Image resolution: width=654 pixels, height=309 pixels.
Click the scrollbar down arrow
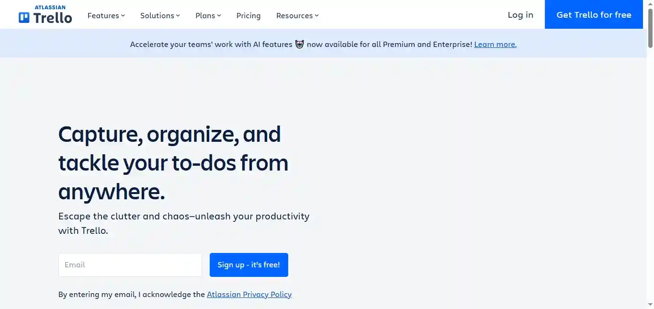coord(650,305)
